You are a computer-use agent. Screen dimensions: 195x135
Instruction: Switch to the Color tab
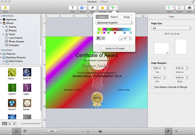coord(102,17)
